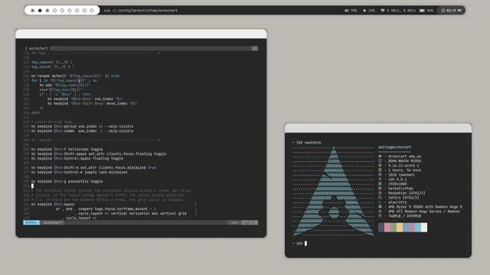Switch to the ninth workspace dot

click(92, 10)
